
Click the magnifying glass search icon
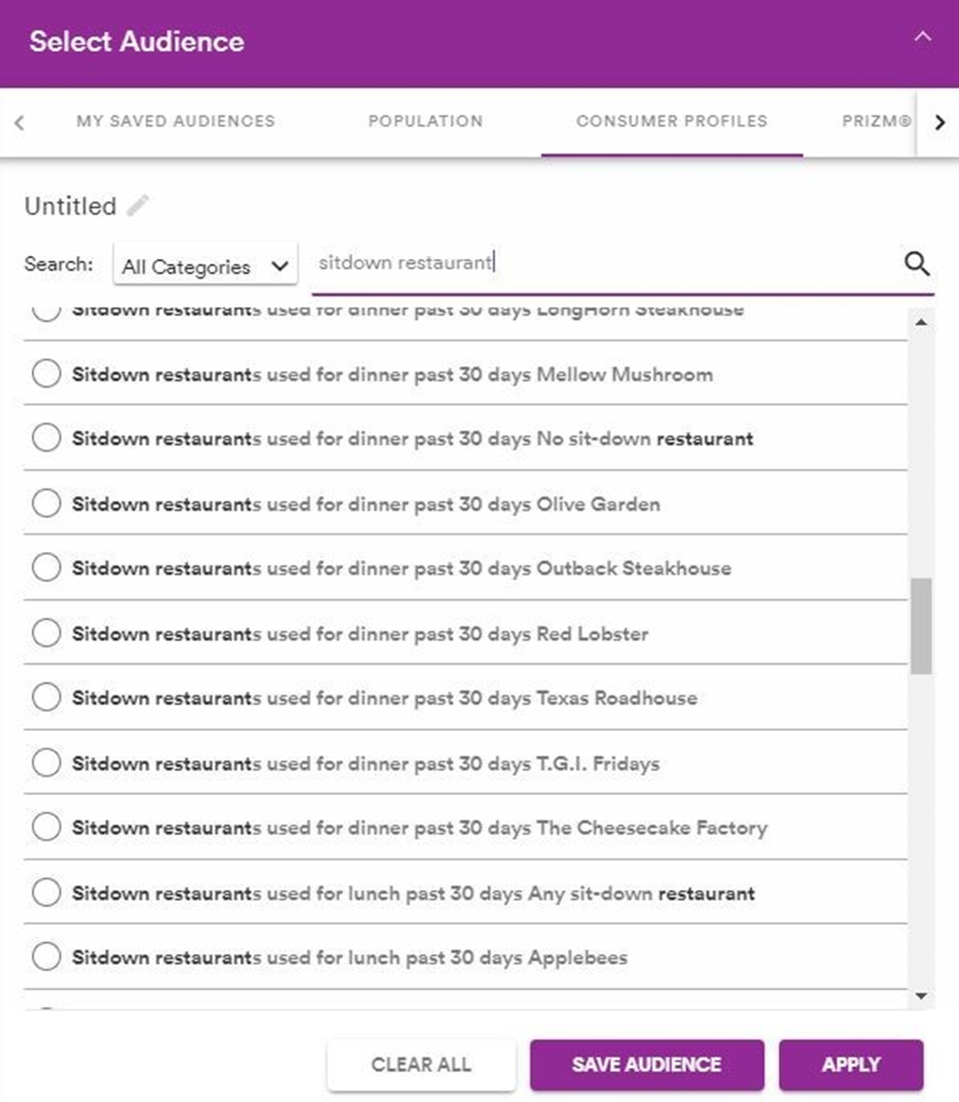click(916, 264)
